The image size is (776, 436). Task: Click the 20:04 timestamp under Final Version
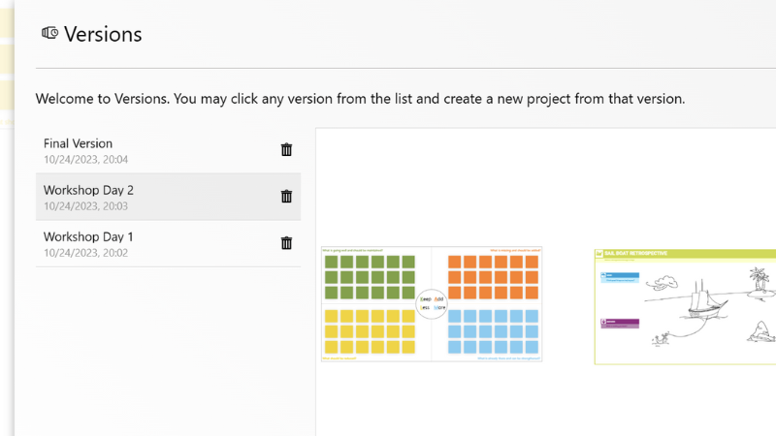click(85, 160)
